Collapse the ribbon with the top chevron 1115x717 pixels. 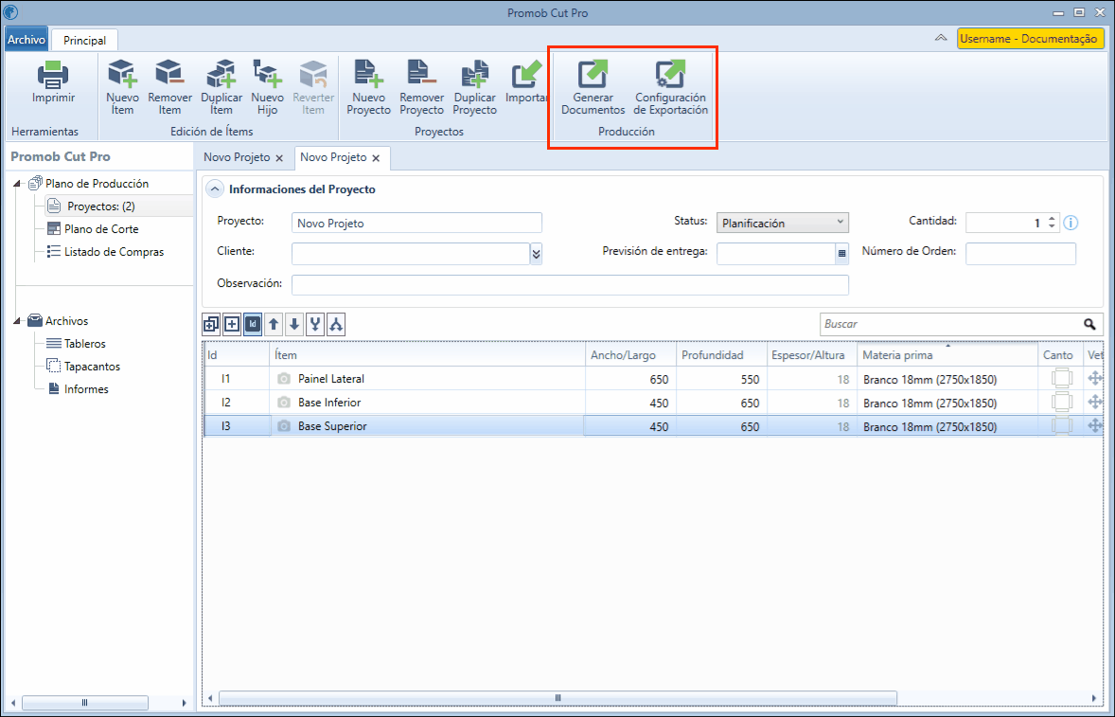tap(941, 39)
